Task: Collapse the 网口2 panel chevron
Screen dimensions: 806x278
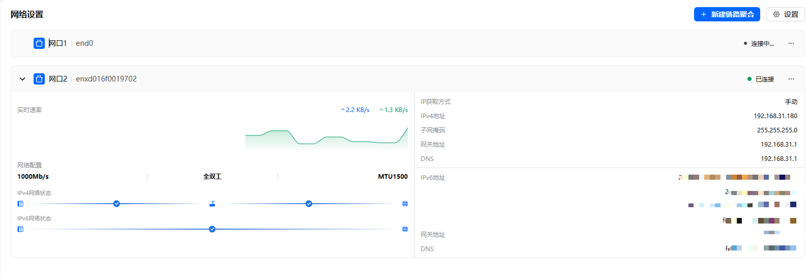Action: 22,79
